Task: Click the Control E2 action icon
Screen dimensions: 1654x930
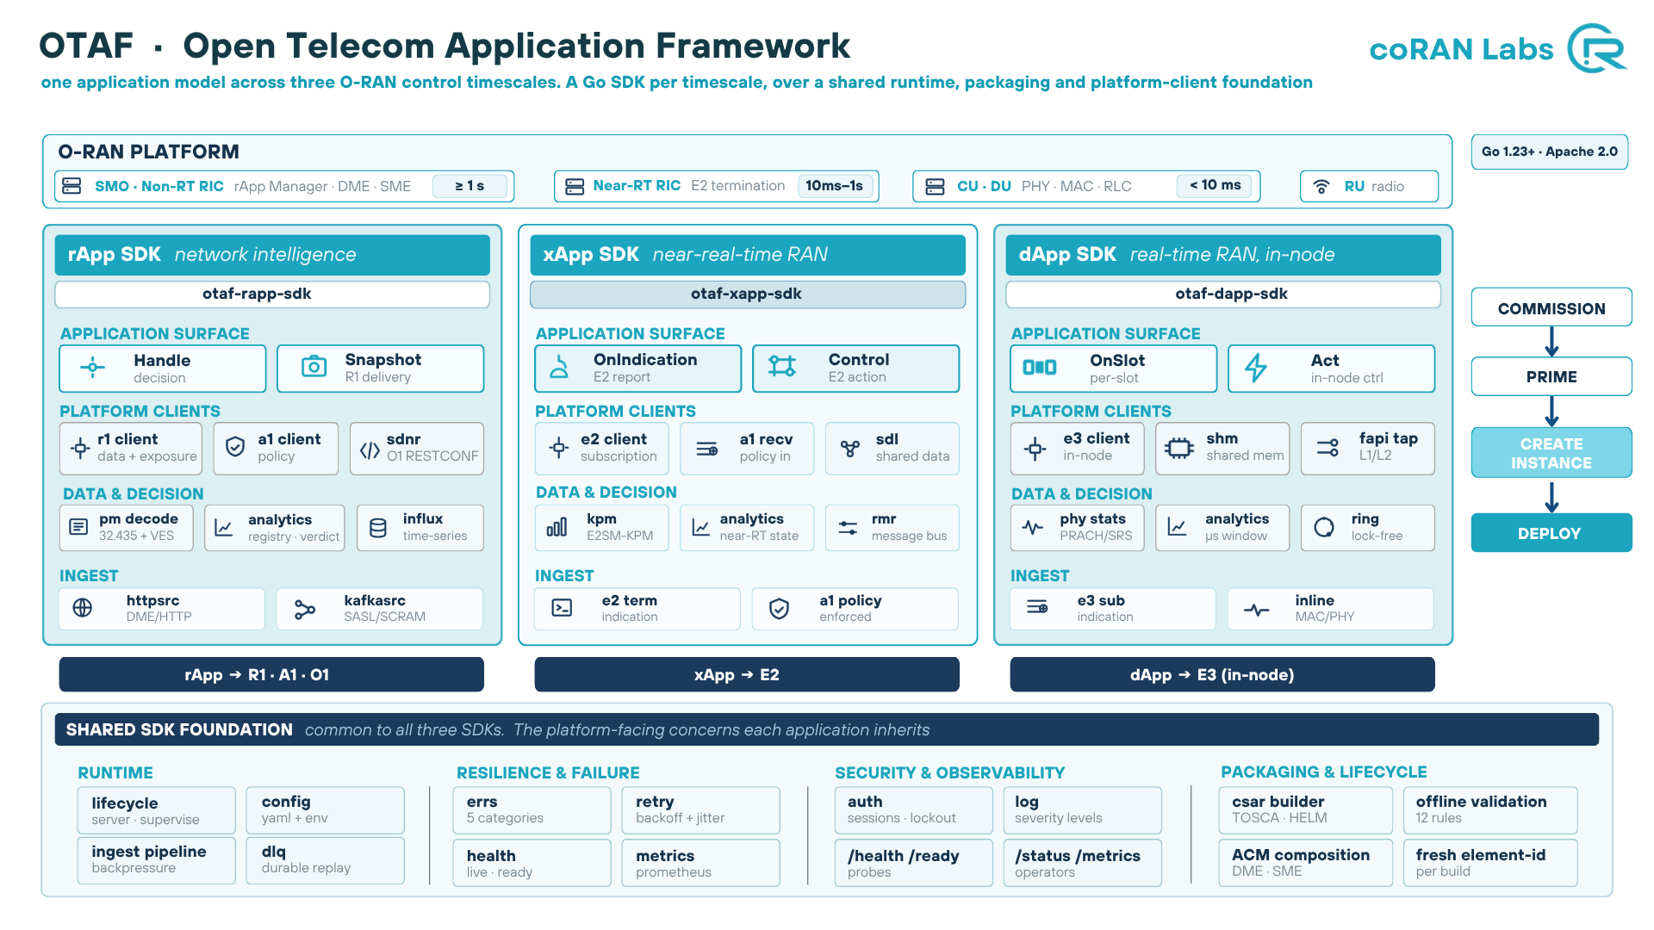Action: [782, 366]
